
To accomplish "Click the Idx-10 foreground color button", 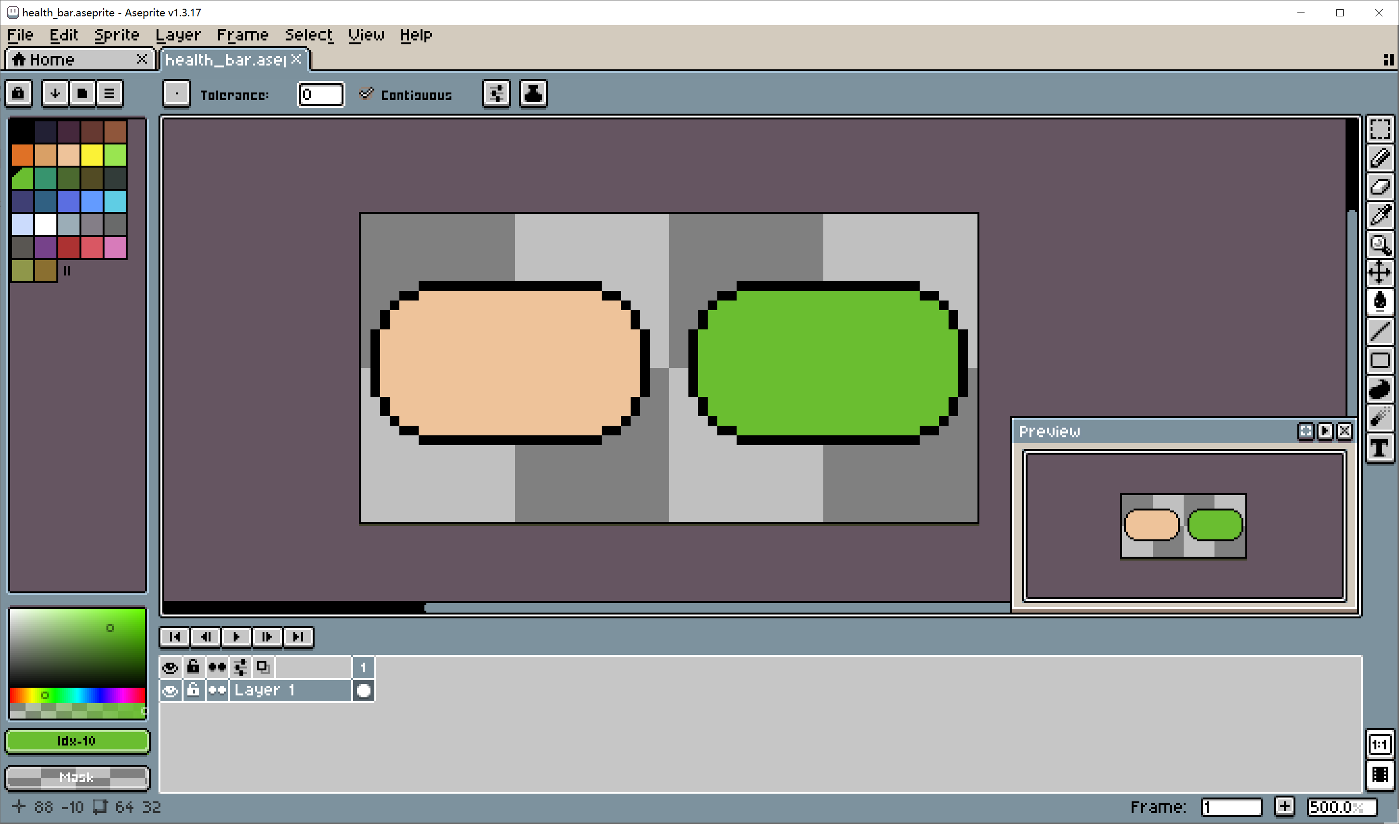I will click(x=77, y=741).
